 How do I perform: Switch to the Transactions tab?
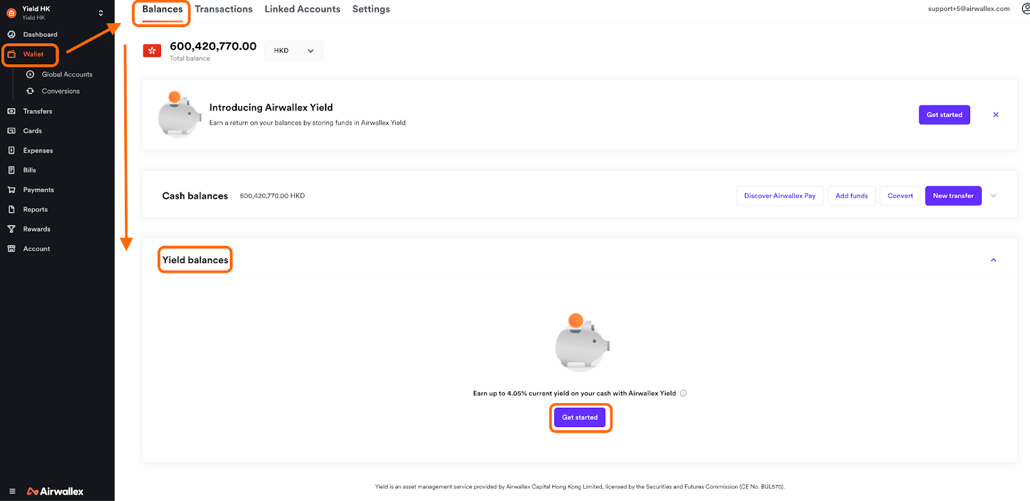coord(223,10)
